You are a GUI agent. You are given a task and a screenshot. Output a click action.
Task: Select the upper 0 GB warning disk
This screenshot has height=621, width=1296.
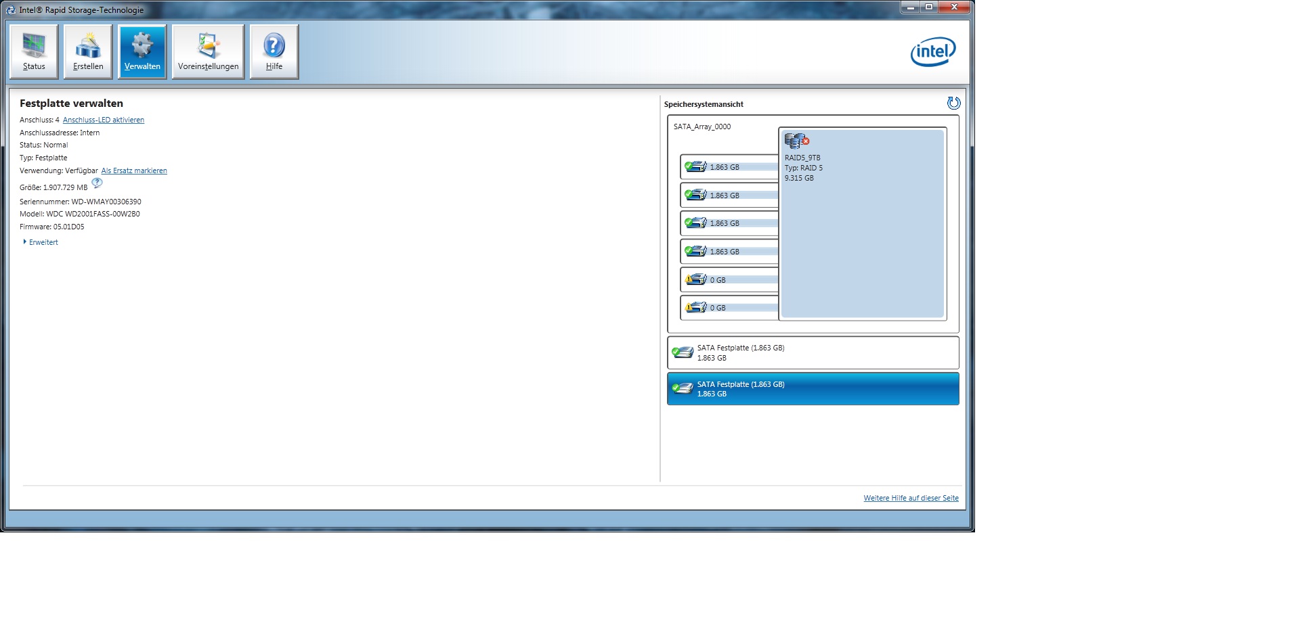click(x=730, y=280)
